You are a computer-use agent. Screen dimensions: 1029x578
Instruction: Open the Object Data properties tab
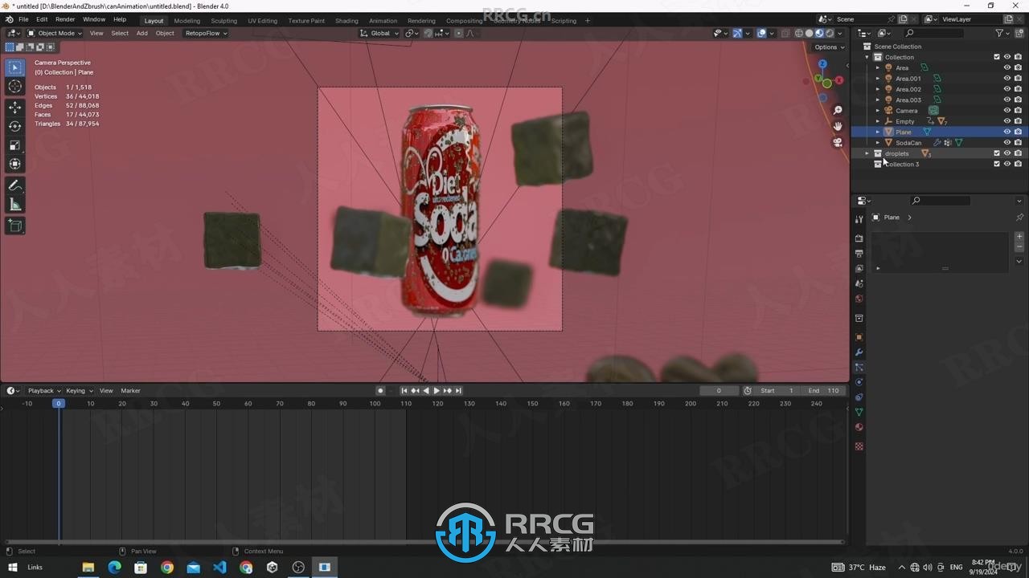pos(859,412)
